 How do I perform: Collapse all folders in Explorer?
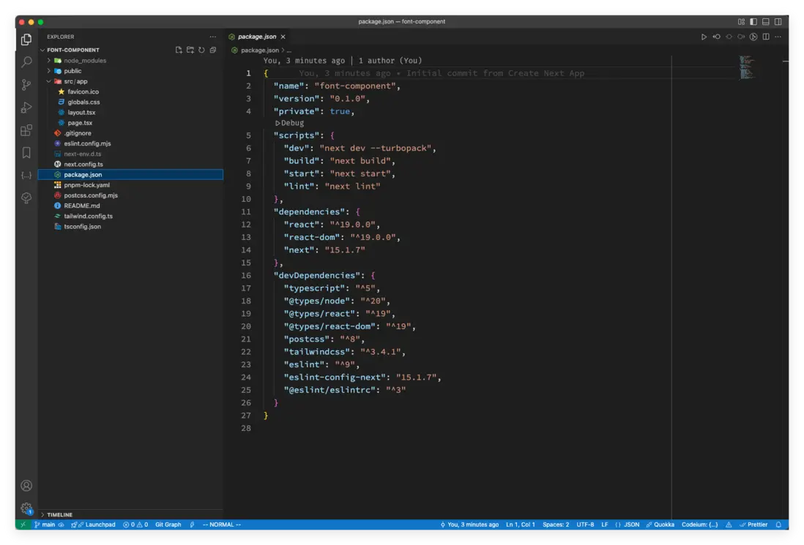click(213, 50)
